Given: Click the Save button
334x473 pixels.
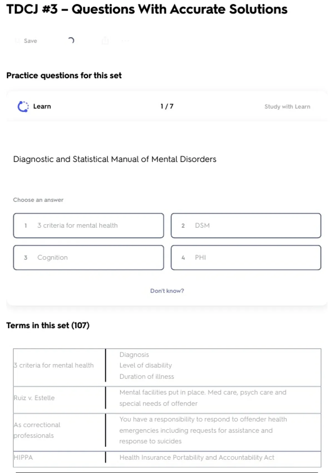Looking at the screenshot, I should (x=27, y=41).
